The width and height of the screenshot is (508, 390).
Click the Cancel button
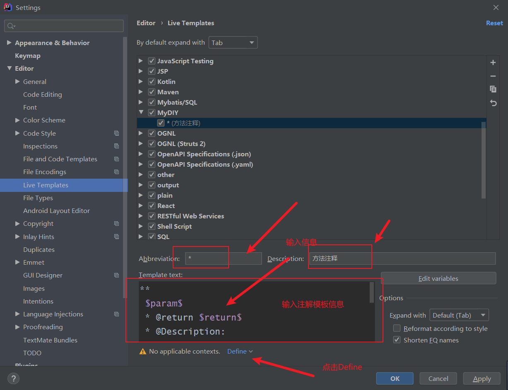(438, 378)
